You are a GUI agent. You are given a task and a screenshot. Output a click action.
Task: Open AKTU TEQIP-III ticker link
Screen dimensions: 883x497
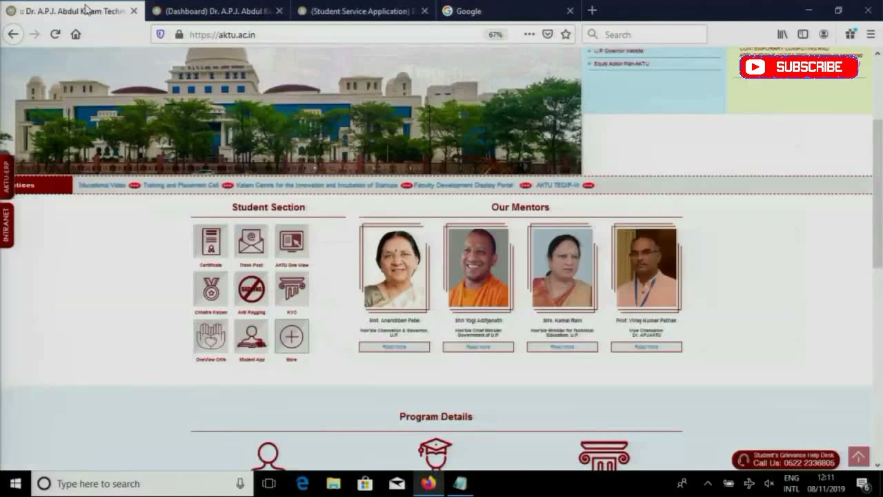pyautogui.click(x=557, y=185)
